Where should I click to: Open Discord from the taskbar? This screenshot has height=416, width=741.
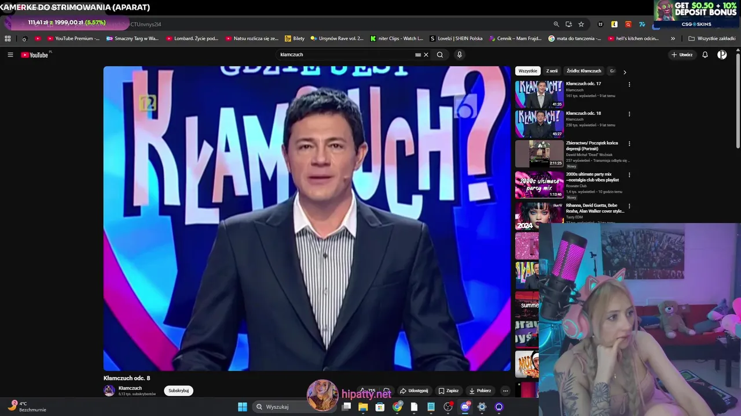click(465, 407)
